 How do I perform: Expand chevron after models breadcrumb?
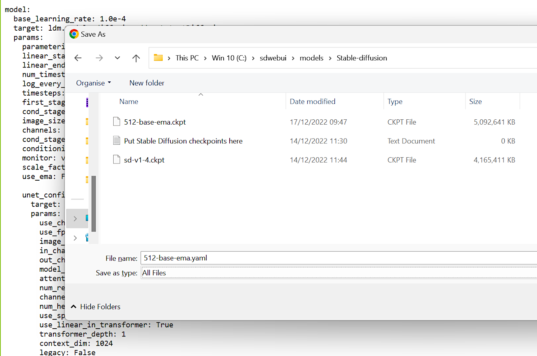click(x=330, y=58)
